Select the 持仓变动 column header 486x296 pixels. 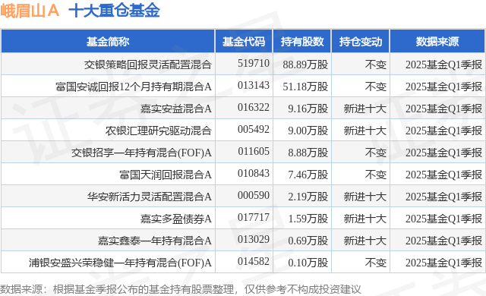pyautogui.click(x=361, y=42)
